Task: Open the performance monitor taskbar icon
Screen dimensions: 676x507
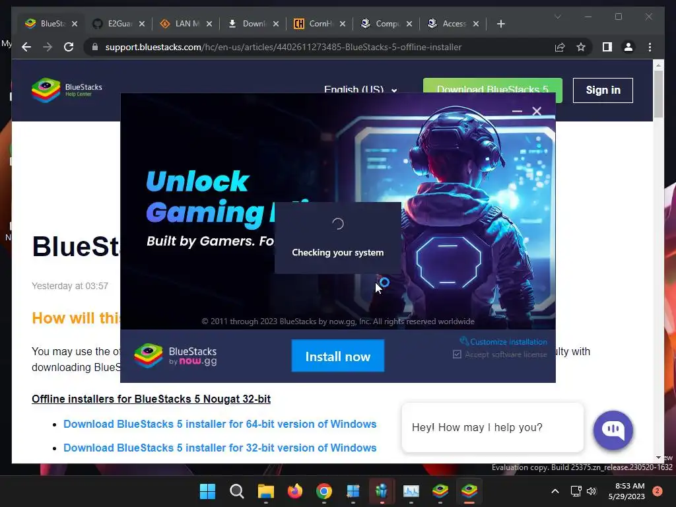Action: [x=411, y=490]
